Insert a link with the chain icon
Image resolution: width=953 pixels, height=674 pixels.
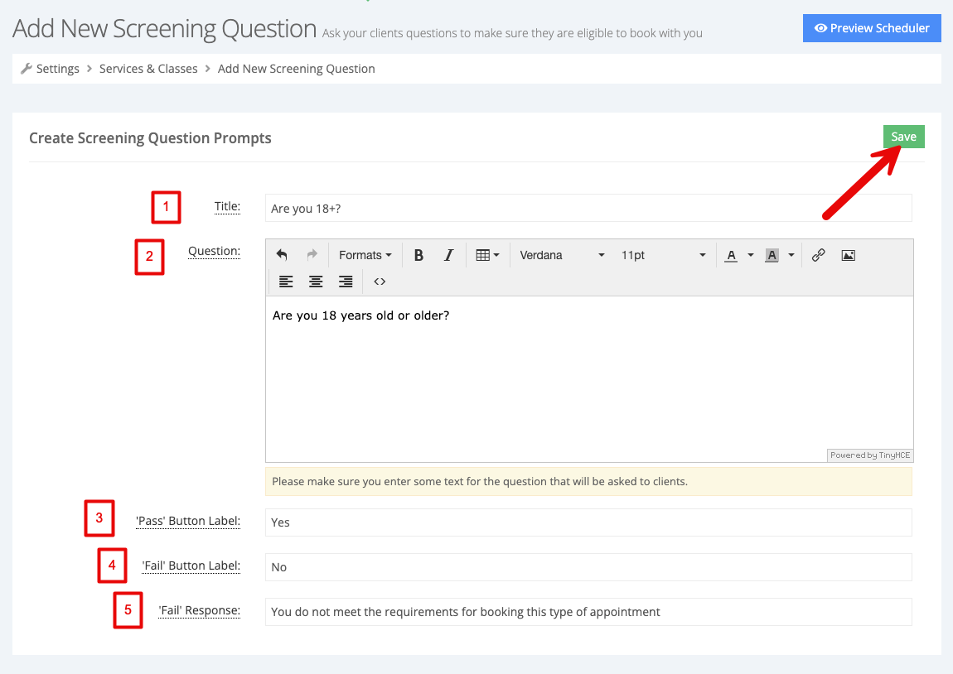click(819, 255)
